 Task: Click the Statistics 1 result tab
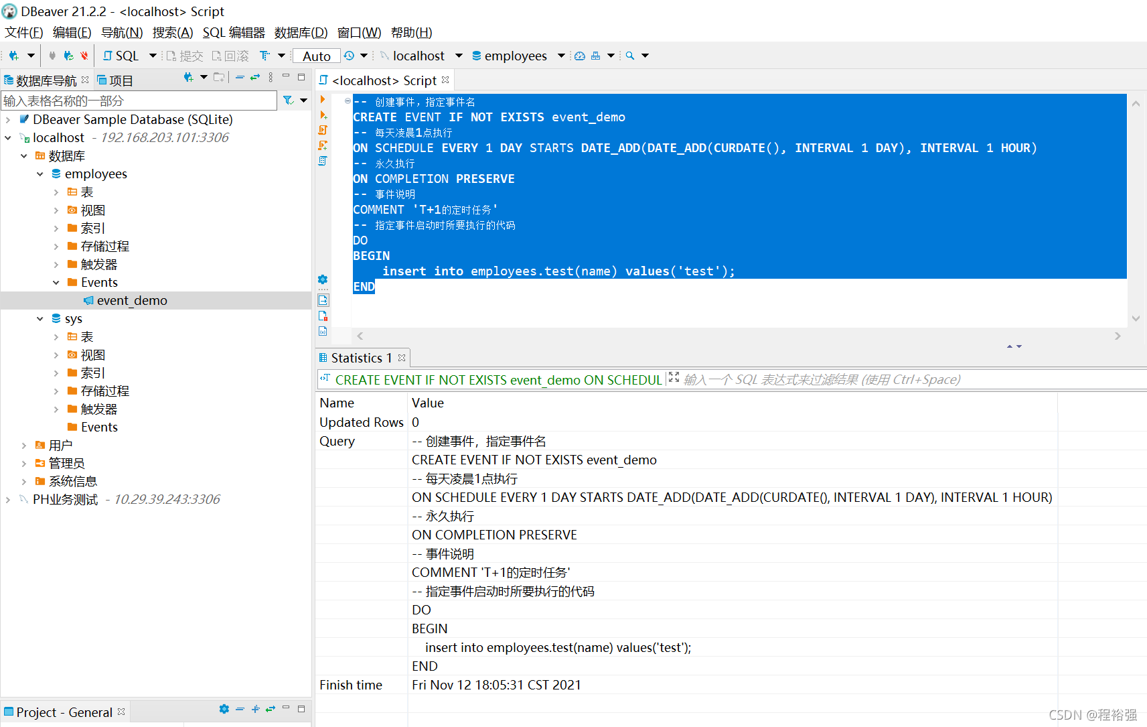362,358
